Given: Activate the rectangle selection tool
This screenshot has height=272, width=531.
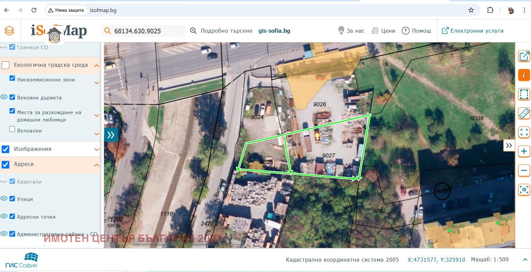Looking at the screenshot, I should (x=524, y=94).
